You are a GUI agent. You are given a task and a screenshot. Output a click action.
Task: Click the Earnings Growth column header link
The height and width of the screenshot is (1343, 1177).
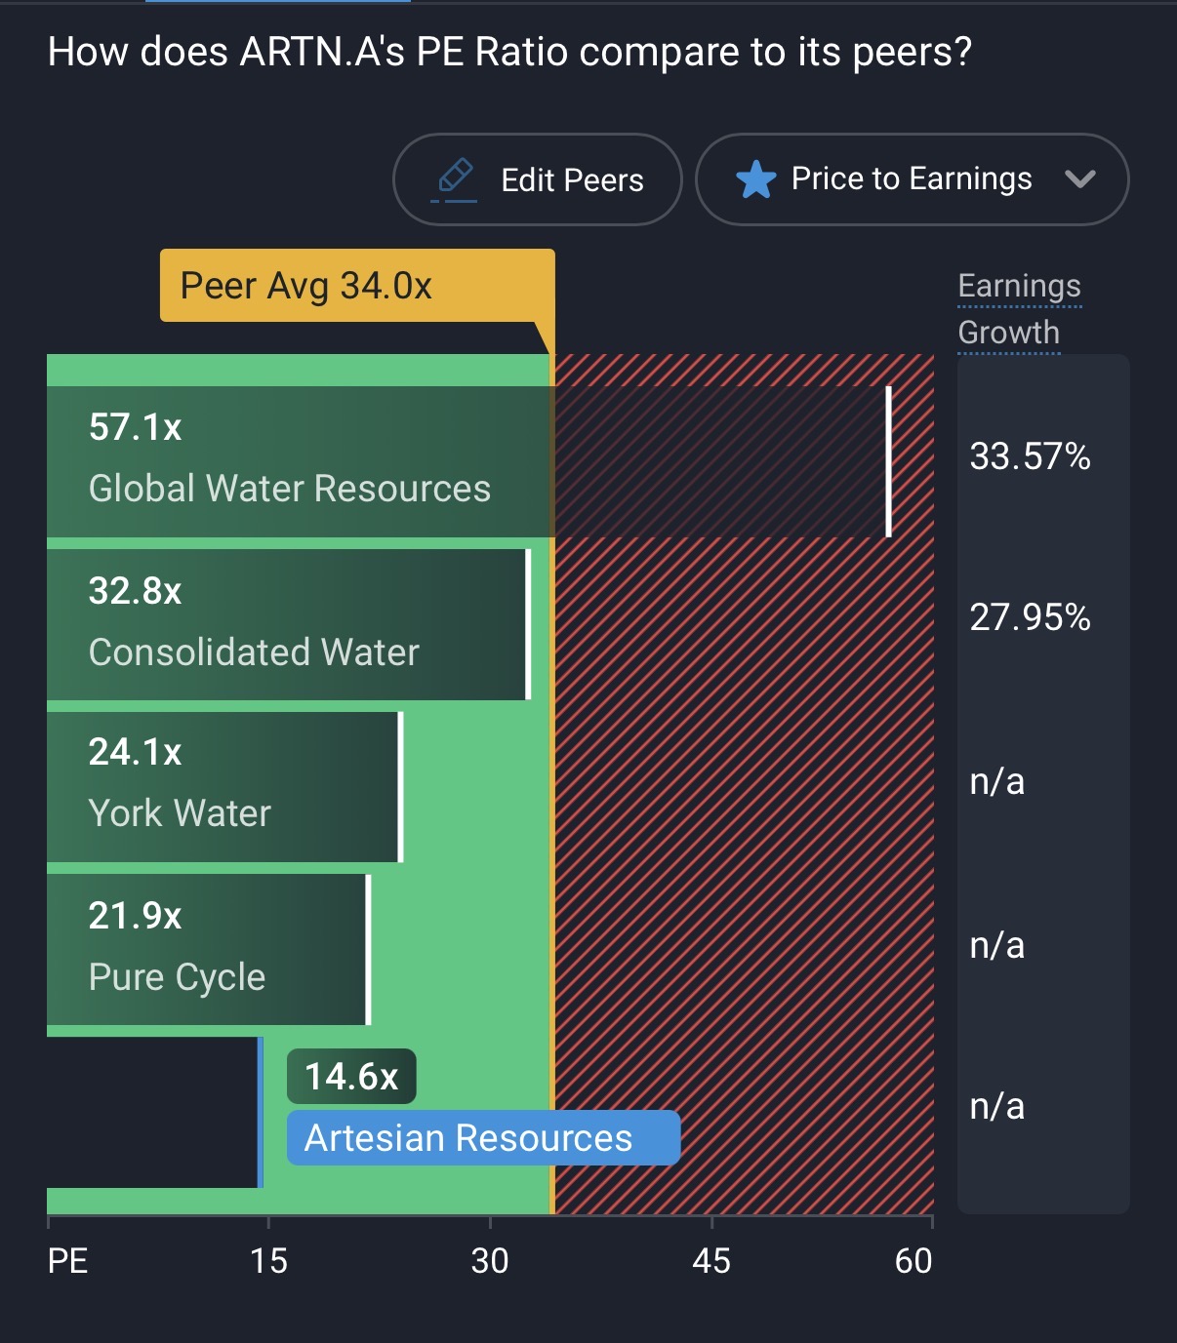pos(1019,308)
